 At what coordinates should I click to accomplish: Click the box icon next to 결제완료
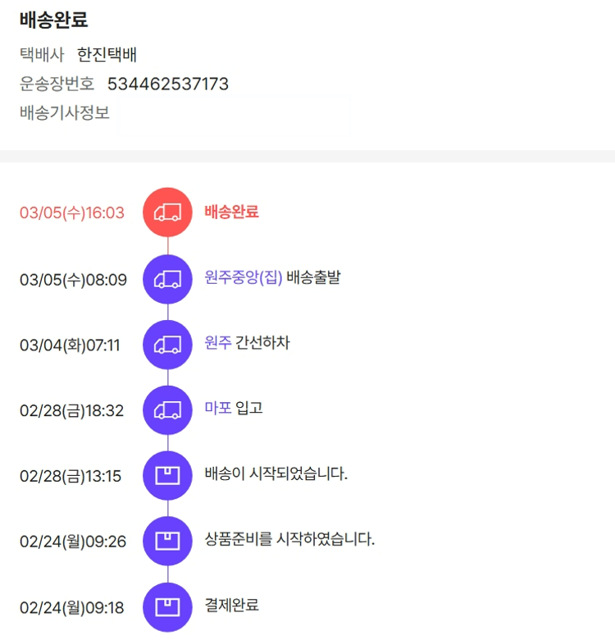tap(167, 607)
